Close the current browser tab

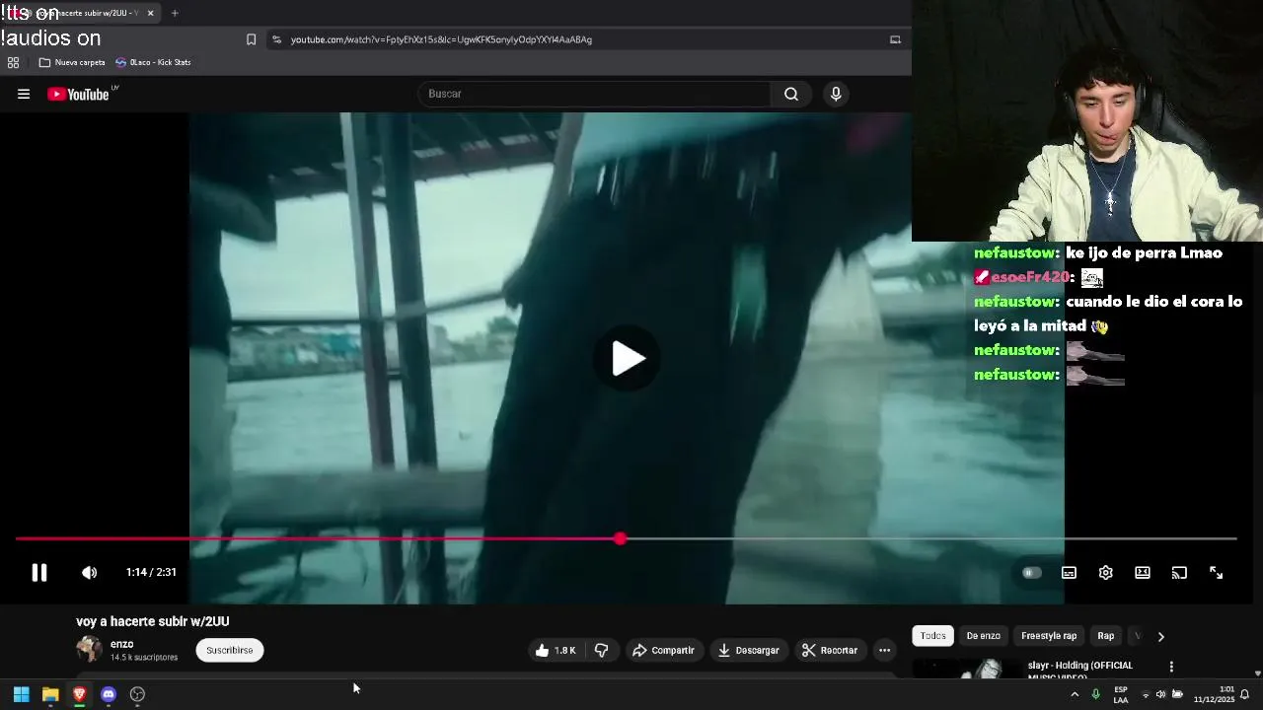pyautogui.click(x=150, y=13)
